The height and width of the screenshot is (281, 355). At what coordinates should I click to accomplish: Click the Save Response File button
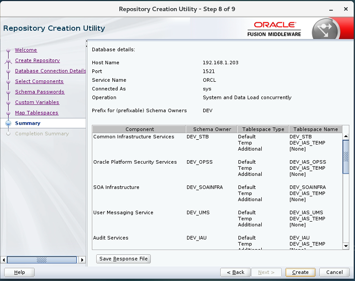[x=123, y=259]
